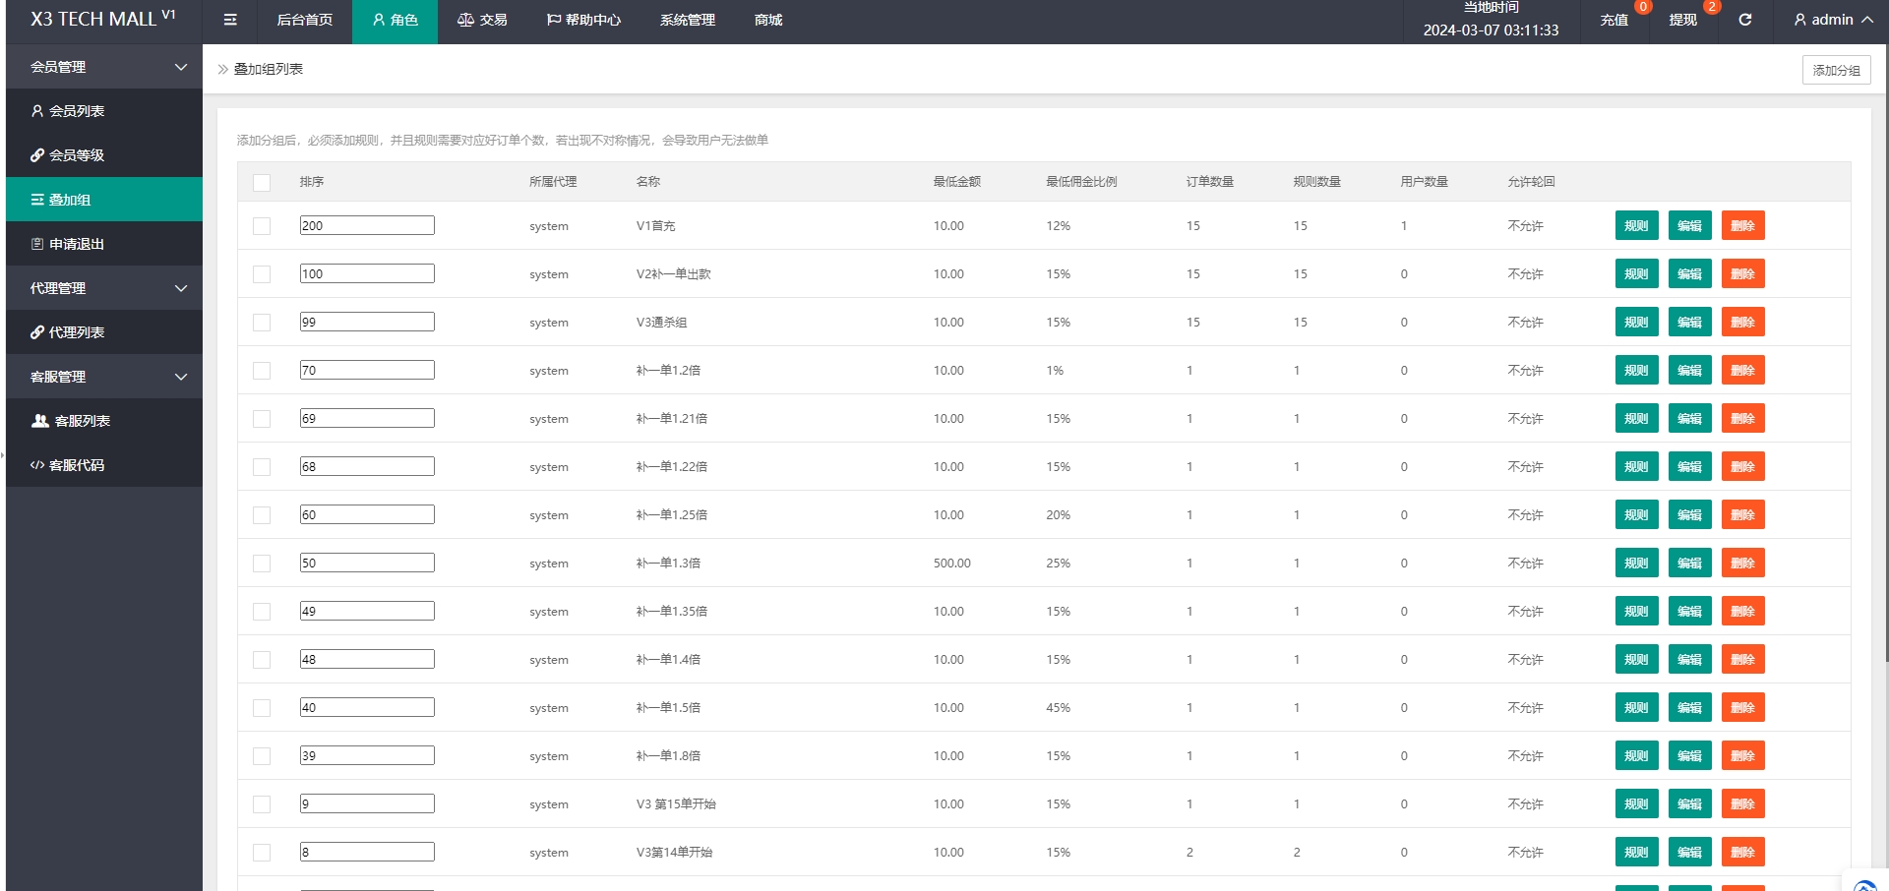Open 客服列表 in the sidebar

point(104,421)
